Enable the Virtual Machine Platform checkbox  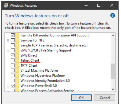[13, 71]
